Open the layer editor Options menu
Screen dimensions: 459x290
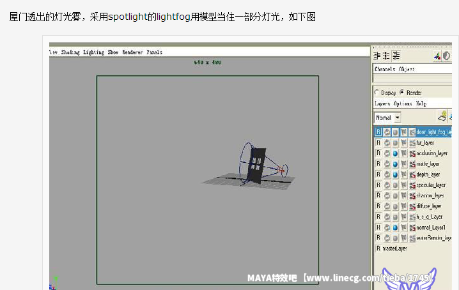(403, 103)
